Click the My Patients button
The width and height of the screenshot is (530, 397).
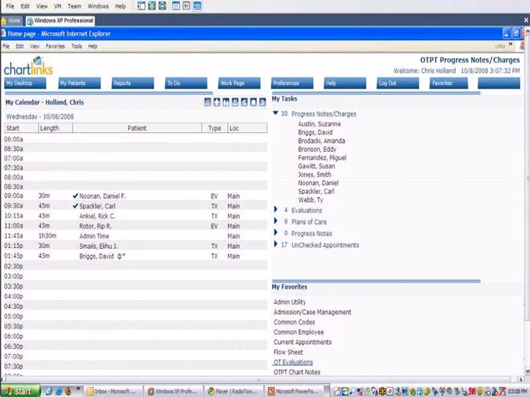(x=79, y=83)
